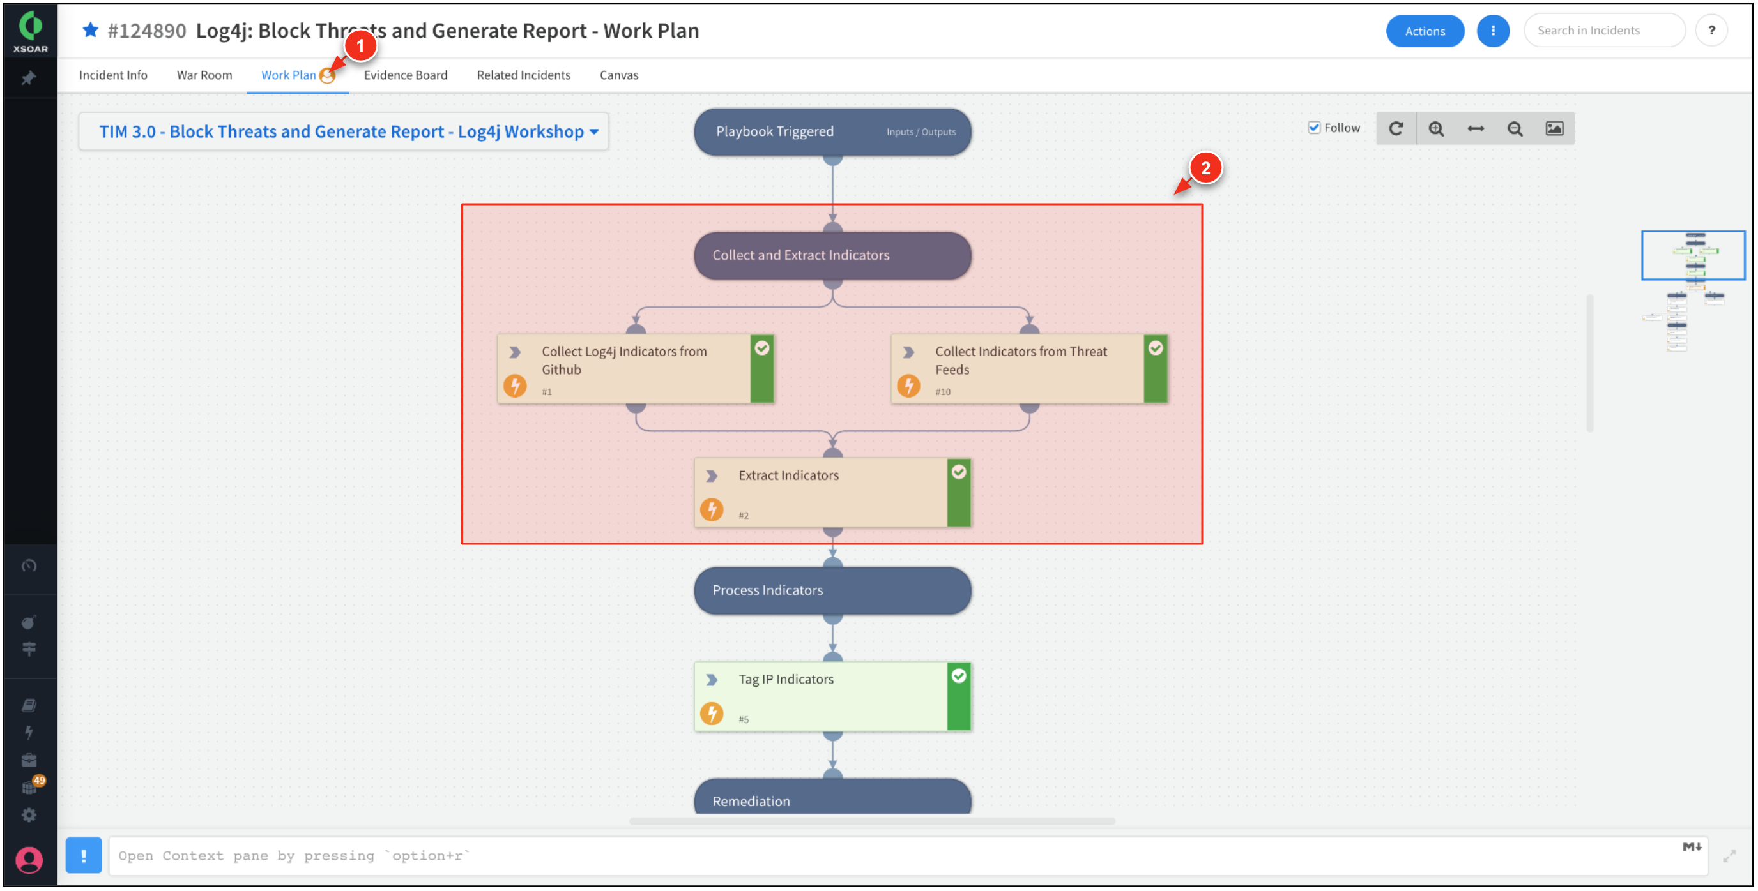Expand Extract Indicators task chevron
Screen dimensions: 1758x891
click(712, 476)
